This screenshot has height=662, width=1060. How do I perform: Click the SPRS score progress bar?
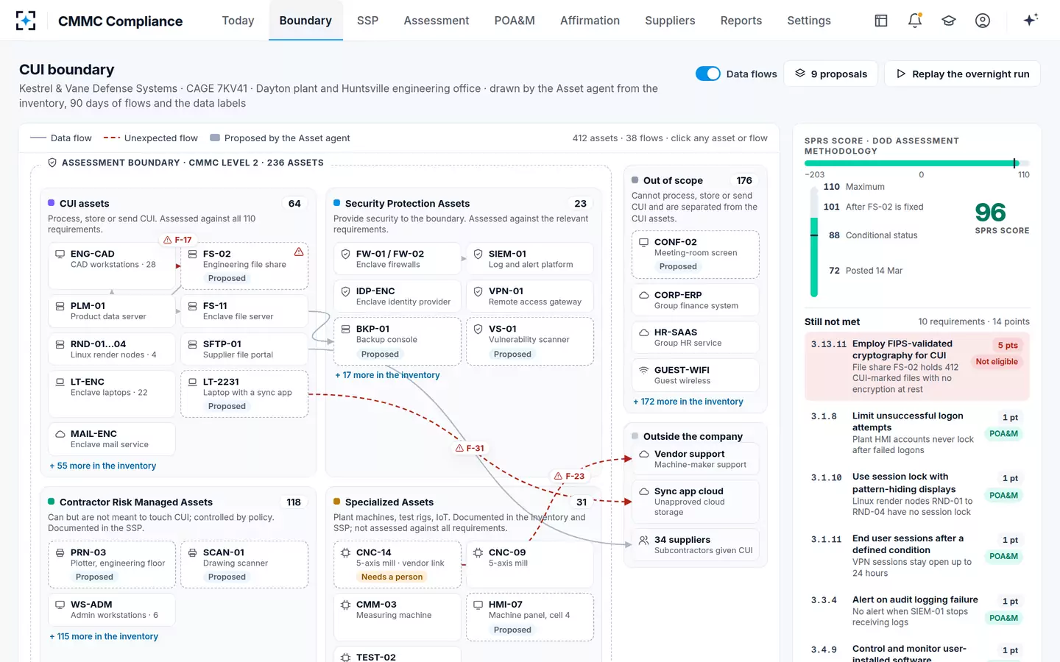tap(916, 163)
